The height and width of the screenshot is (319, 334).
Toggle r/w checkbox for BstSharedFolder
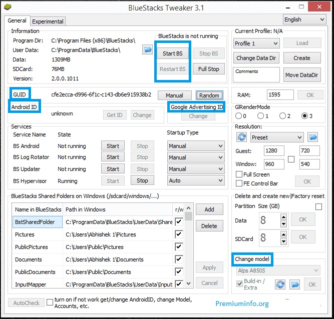pos(179,222)
